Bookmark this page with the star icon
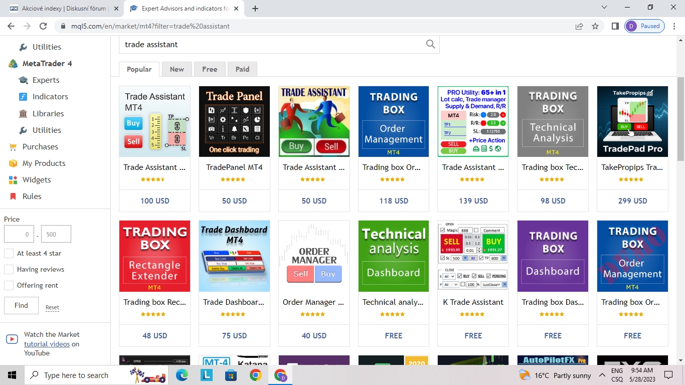The height and width of the screenshot is (385, 685). (595, 26)
